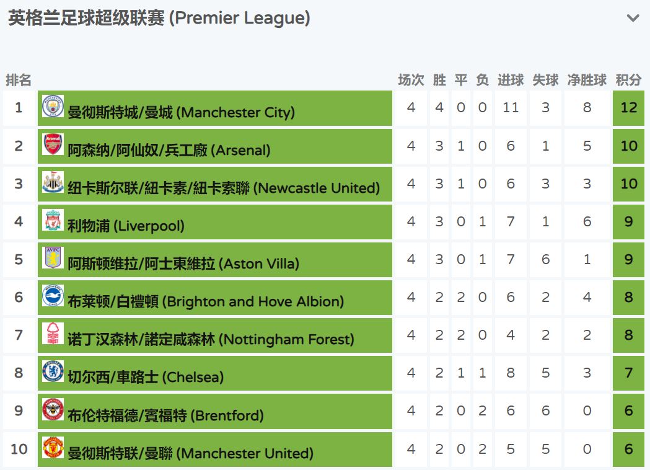The height and width of the screenshot is (470, 650).
Task: Click the Newcastle United club crest
Action: (x=53, y=183)
